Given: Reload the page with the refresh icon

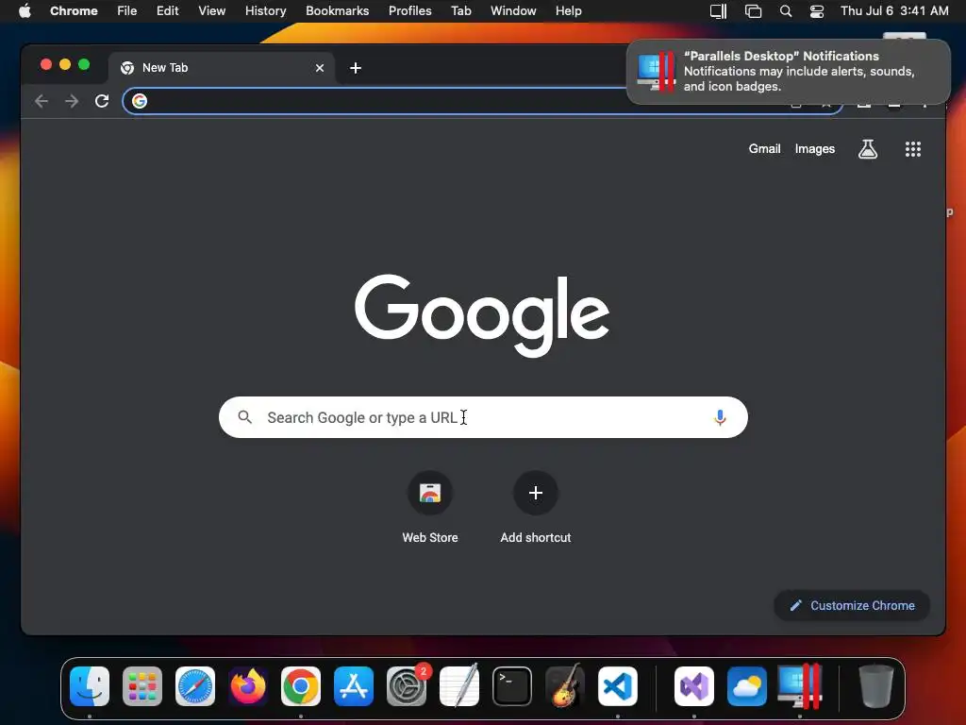Looking at the screenshot, I should click(x=102, y=101).
